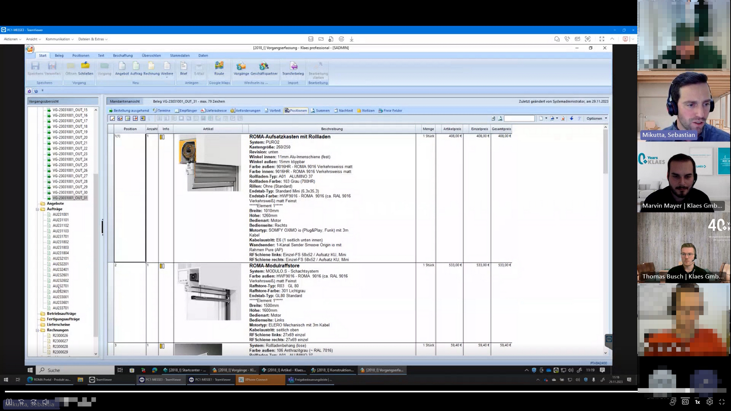
Task: Create a new Auftrag document
Action: pos(136,68)
